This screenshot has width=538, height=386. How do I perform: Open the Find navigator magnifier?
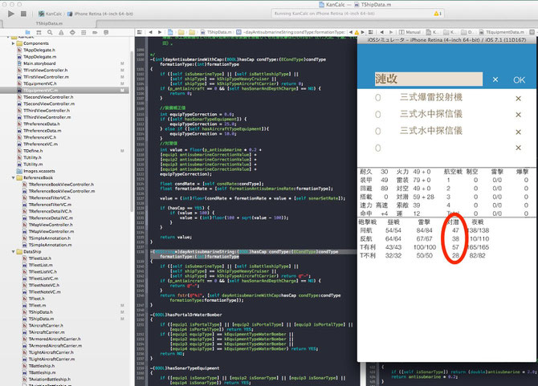(x=50, y=32)
